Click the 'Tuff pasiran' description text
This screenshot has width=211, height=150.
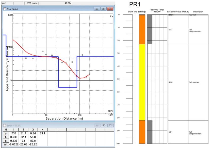click(x=194, y=82)
